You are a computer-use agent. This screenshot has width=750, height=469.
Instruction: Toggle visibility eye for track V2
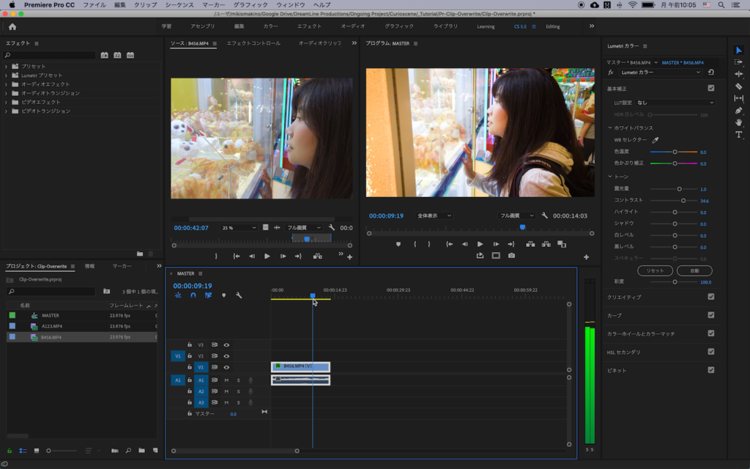226,356
